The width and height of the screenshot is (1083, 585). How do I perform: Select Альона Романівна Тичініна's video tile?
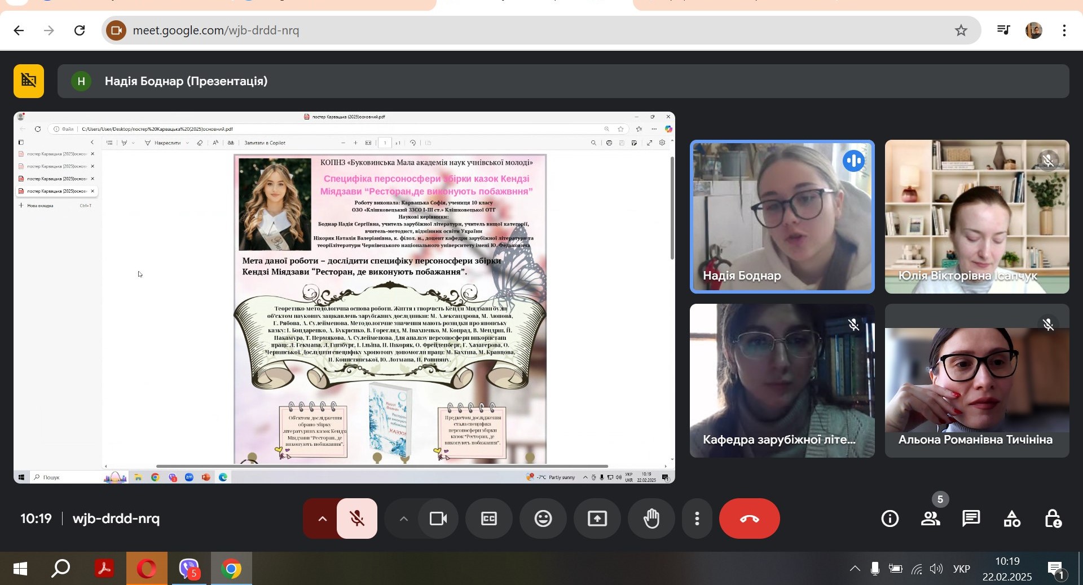977,381
